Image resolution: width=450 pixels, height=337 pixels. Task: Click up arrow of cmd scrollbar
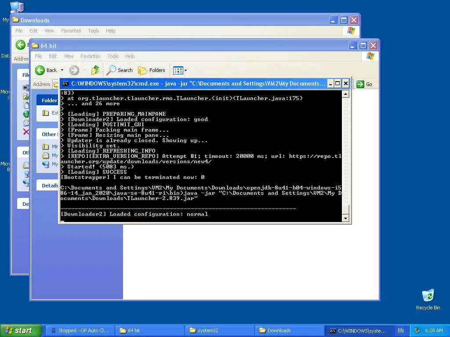click(345, 94)
